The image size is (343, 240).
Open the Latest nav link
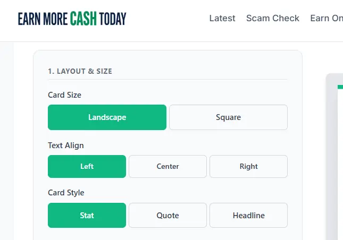[x=222, y=18]
